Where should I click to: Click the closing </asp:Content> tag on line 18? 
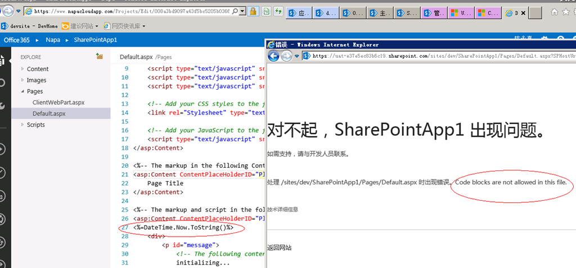158,148
